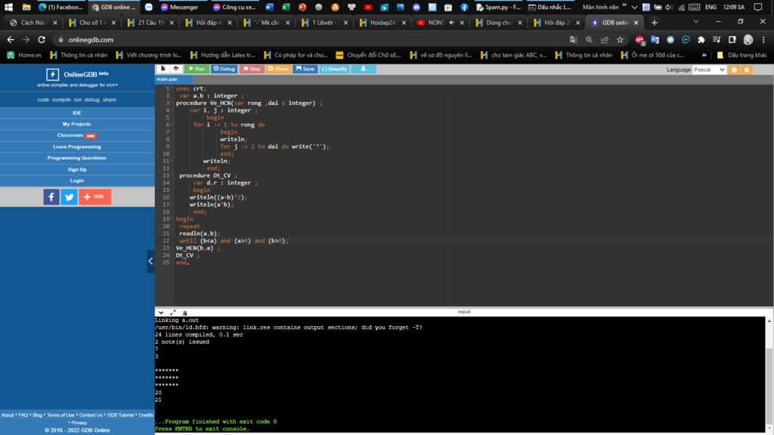
Task: Open the tab search dropdown arrow
Action: coord(695,22)
